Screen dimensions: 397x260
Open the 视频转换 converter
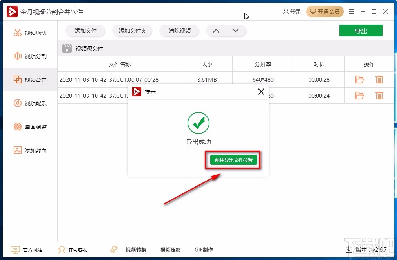pyautogui.click(x=135, y=249)
